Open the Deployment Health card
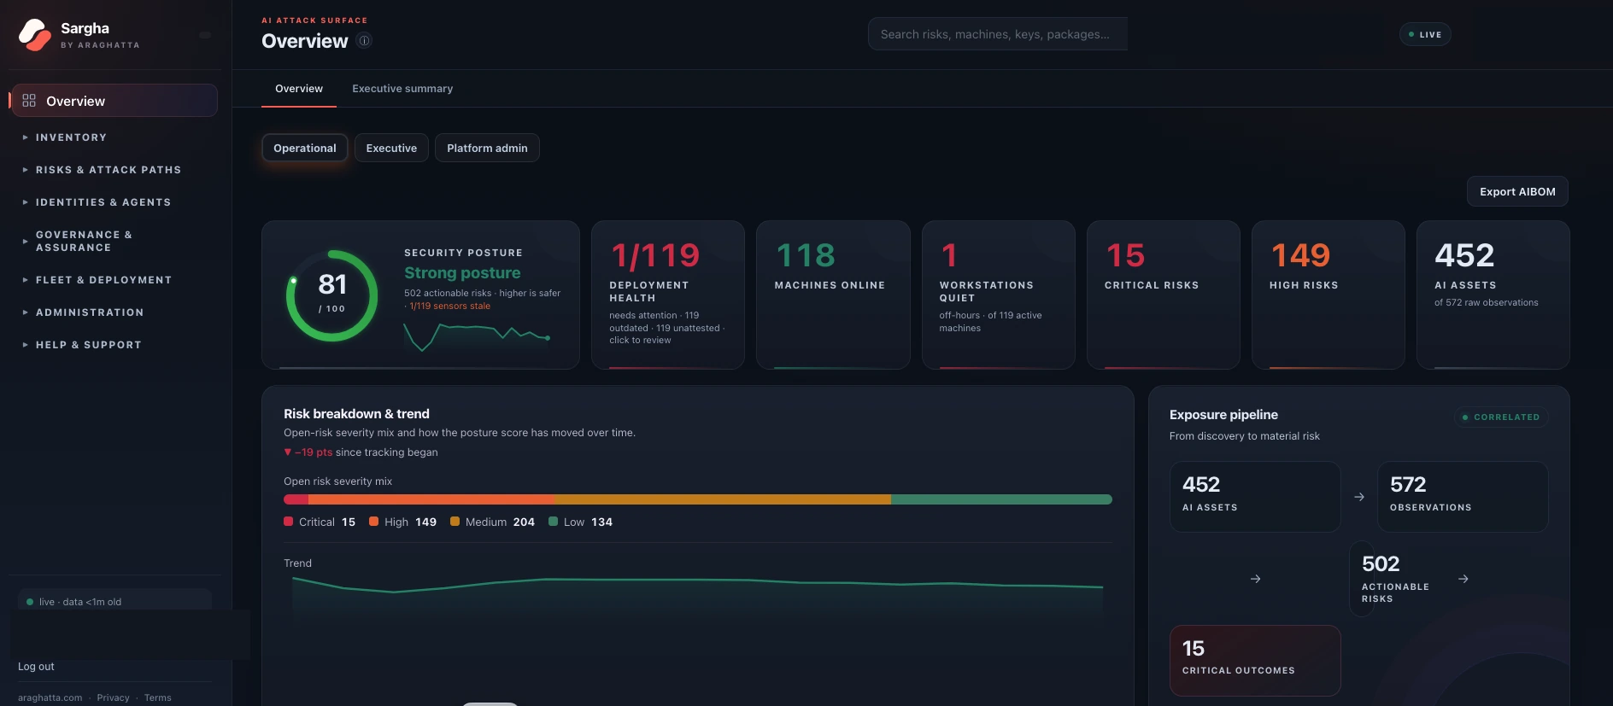 point(668,295)
